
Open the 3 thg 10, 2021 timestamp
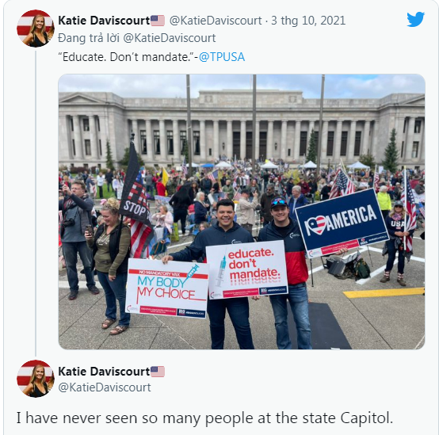click(x=308, y=21)
